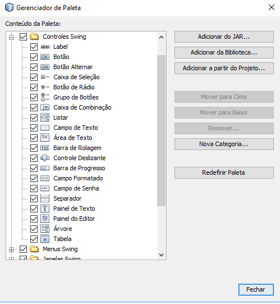Image resolution: width=280 pixels, height=304 pixels.
Task: Select the Barra de Rolagem row
Action: [77, 148]
